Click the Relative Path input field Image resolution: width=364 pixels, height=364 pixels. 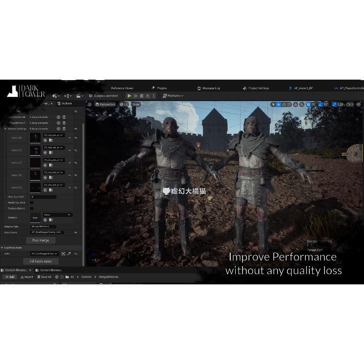(x=43, y=227)
